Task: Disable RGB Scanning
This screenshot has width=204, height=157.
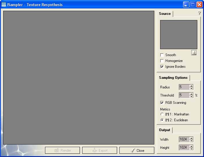Action: click(x=162, y=103)
